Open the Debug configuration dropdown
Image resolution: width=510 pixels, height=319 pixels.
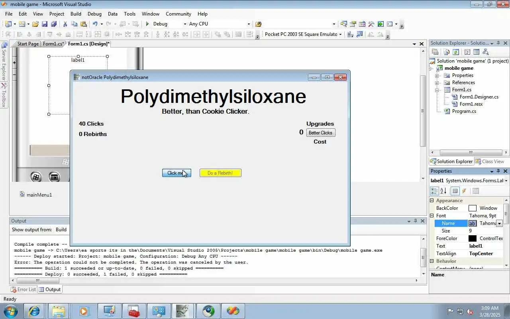coord(185,24)
